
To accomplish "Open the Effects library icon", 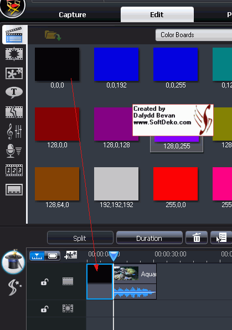I will [x=14, y=54].
